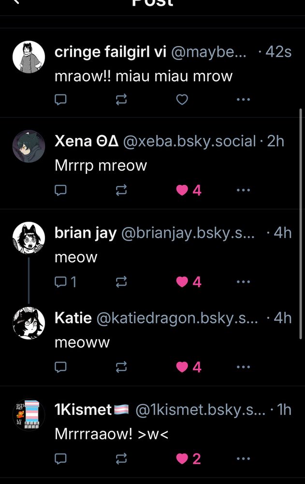Open the reply icon showing 1 on brian jay's post

click(x=65, y=282)
